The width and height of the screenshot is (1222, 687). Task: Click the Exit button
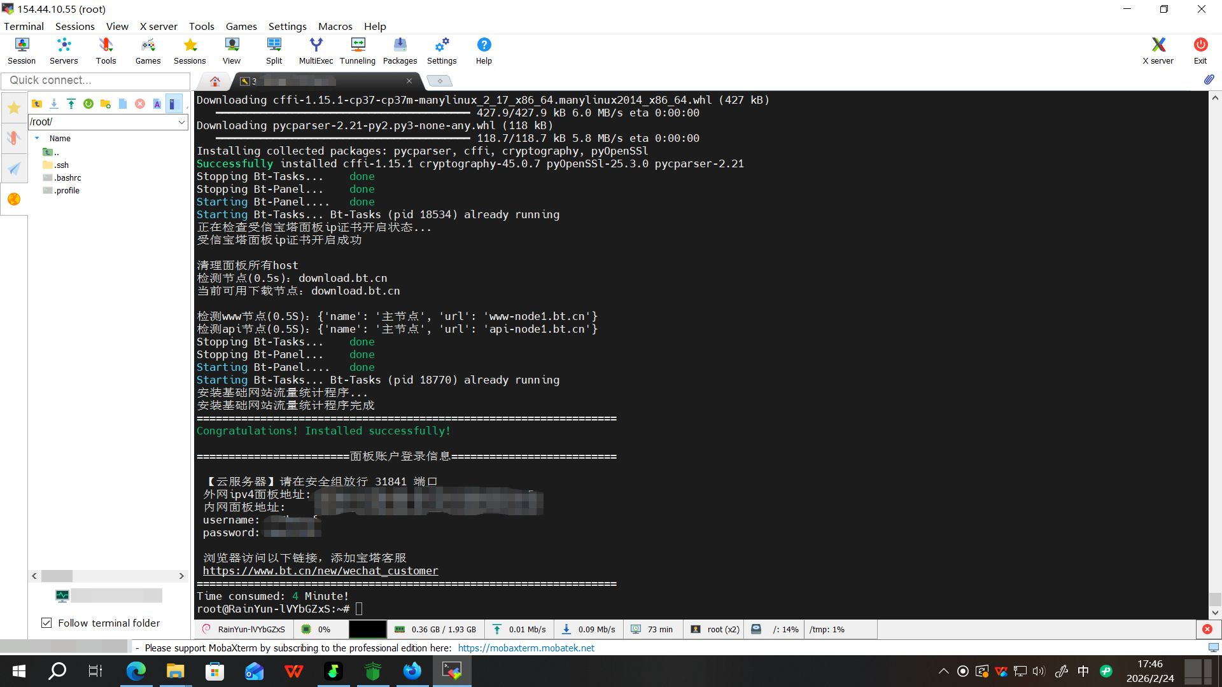click(x=1200, y=50)
